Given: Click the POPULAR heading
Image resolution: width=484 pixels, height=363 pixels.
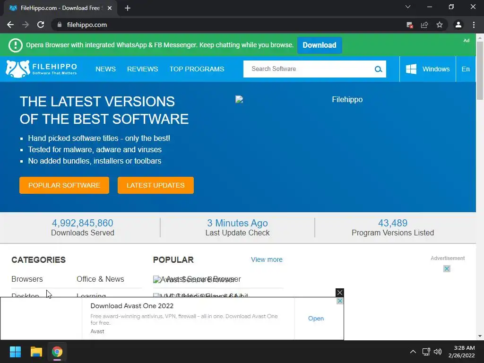Looking at the screenshot, I should point(173,260).
